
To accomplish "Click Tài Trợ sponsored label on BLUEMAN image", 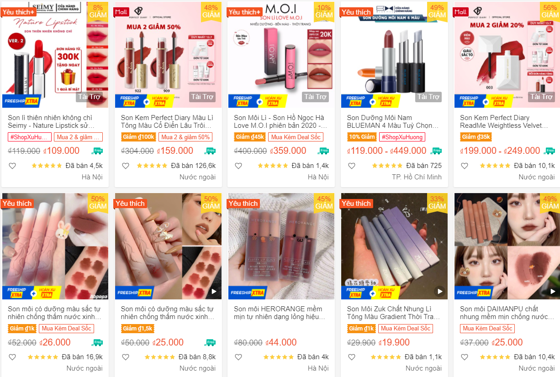I will 428,97.
